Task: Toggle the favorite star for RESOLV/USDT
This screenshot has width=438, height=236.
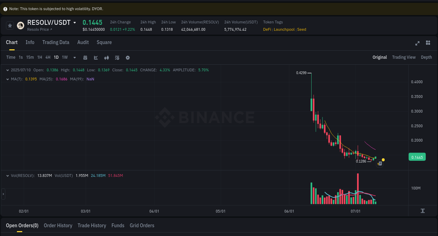Action: tap(9, 25)
